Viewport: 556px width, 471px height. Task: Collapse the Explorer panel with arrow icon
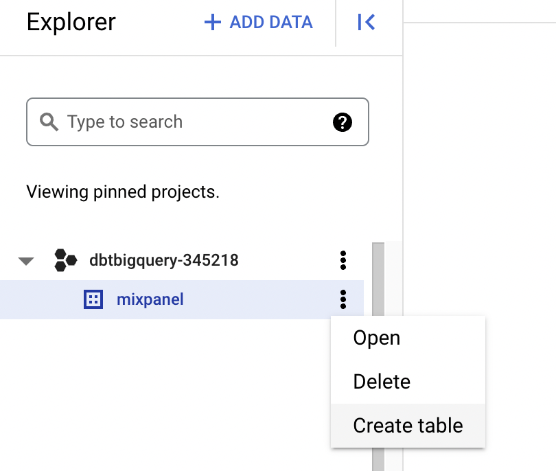[367, 22]
